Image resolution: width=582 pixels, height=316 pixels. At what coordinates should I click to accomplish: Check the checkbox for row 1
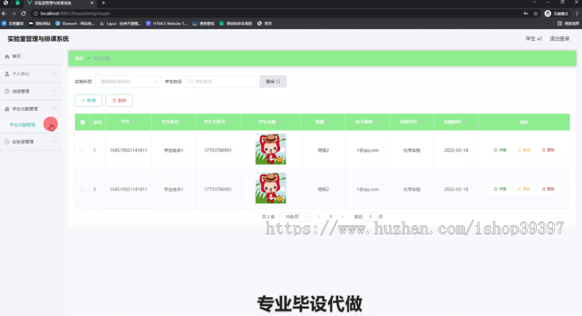82,150
